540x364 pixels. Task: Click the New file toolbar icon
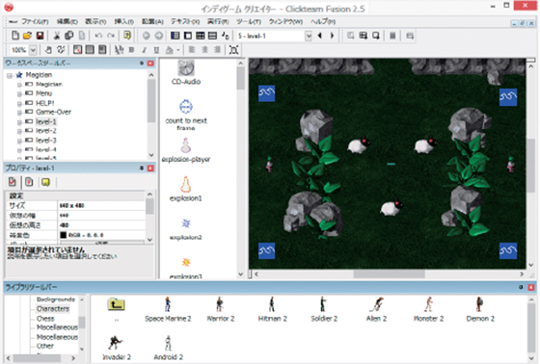coord(15,36)
